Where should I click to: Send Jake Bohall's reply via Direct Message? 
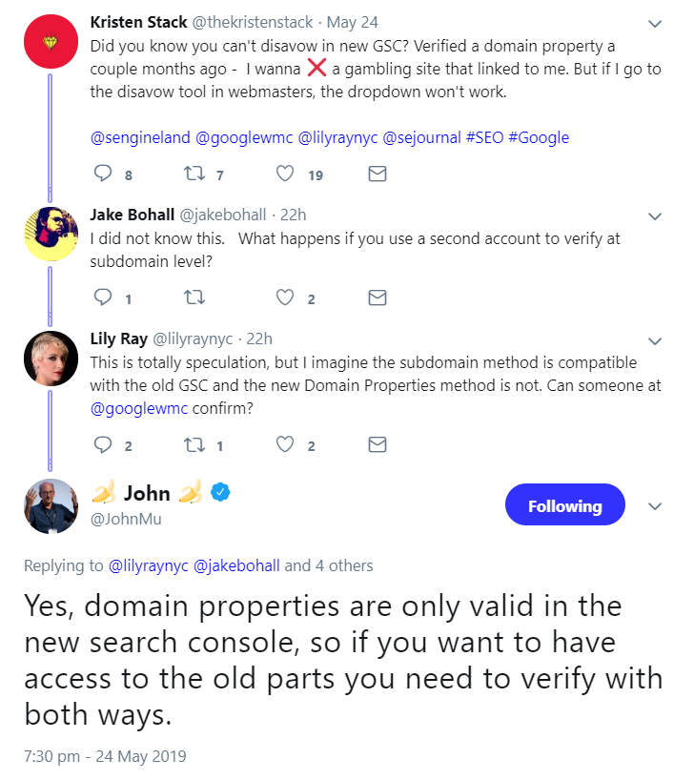(377, 298)
